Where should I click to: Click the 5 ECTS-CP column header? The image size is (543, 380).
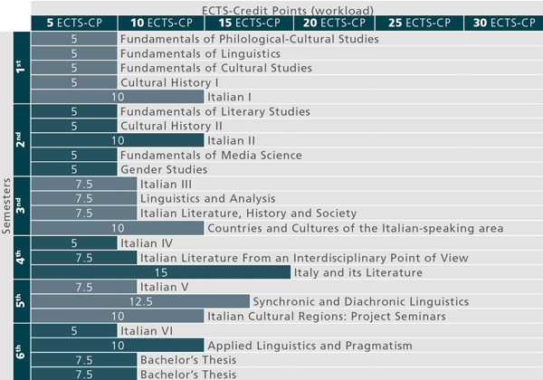[x=74, y=22]
